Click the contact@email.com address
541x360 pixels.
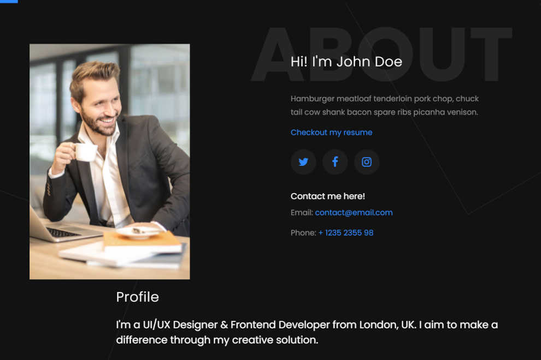(354, 213)
